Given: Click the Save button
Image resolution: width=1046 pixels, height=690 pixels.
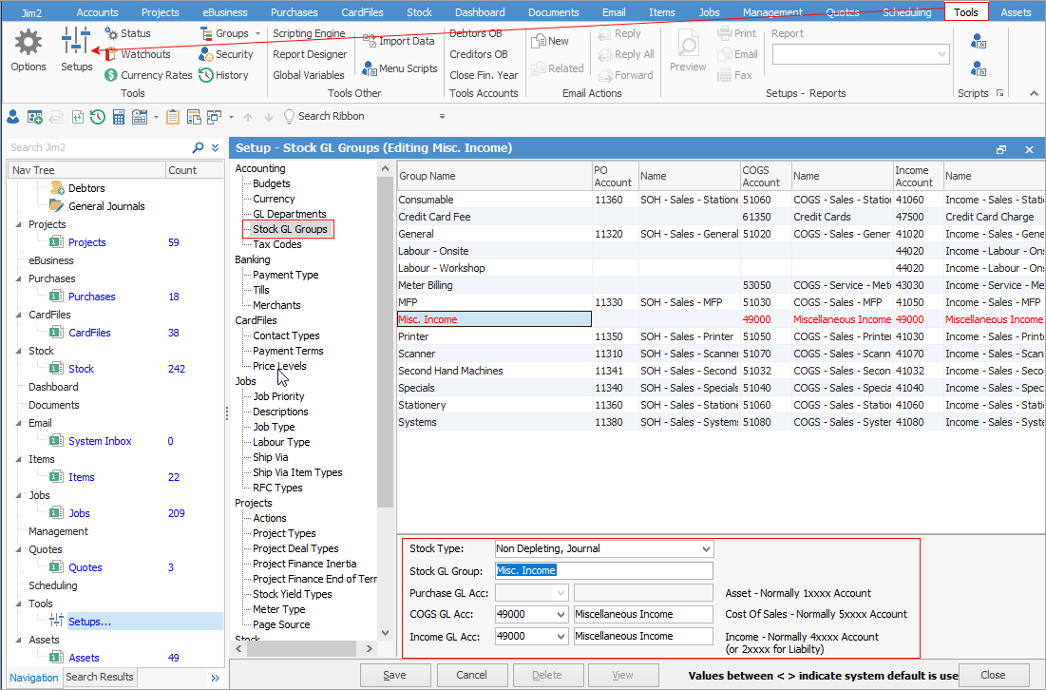Looking at the screenshot, I should coord(394,675).
